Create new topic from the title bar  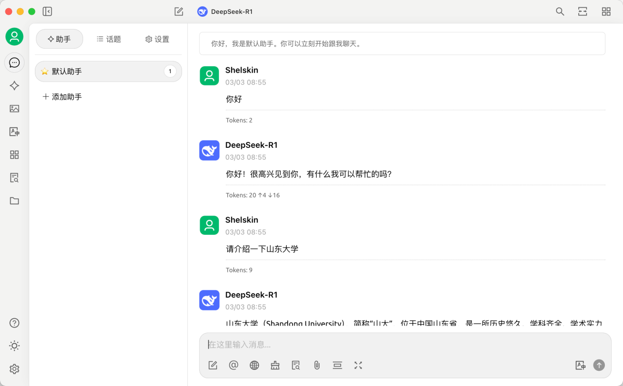[179, 11]
